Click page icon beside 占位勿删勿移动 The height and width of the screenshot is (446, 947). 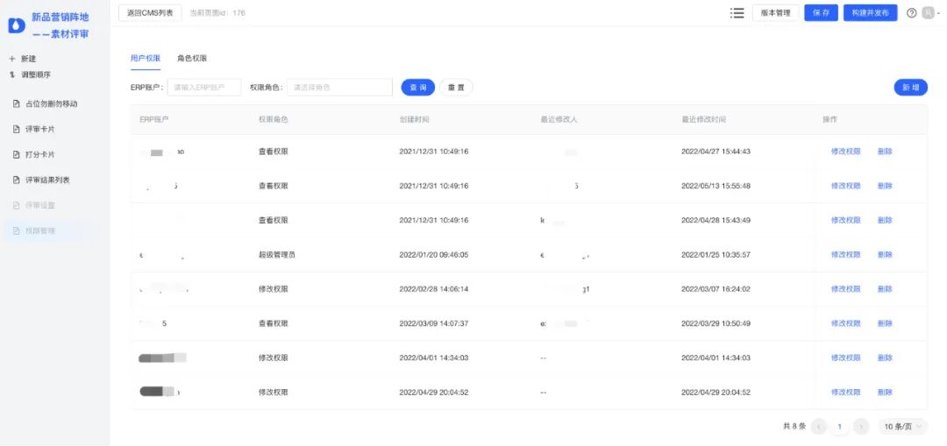[x=17, y=103]
